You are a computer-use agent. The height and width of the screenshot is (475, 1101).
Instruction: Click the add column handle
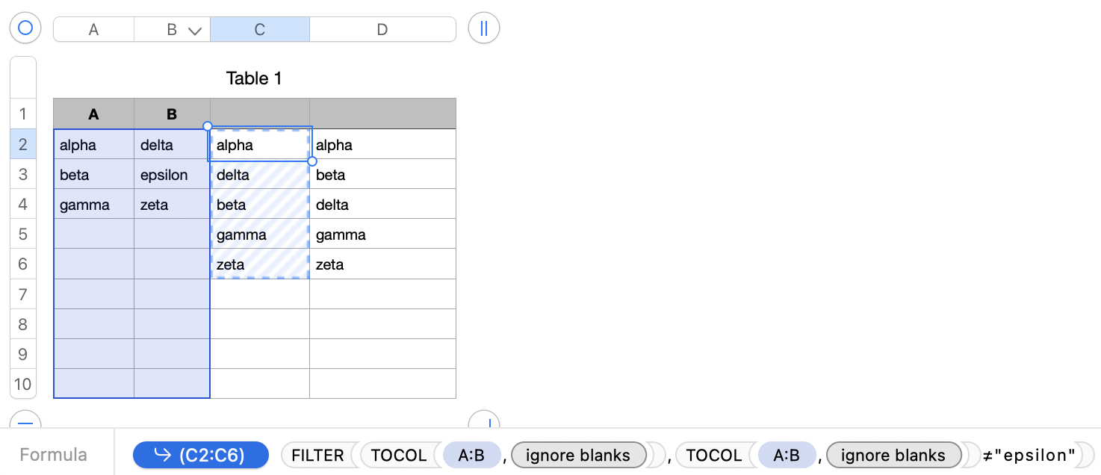(x=483, y=28)
